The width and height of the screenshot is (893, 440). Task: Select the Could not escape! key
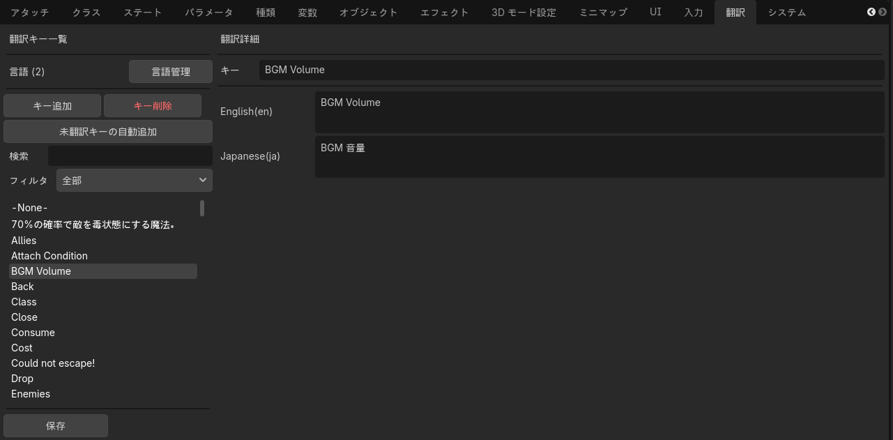[103, 363]
